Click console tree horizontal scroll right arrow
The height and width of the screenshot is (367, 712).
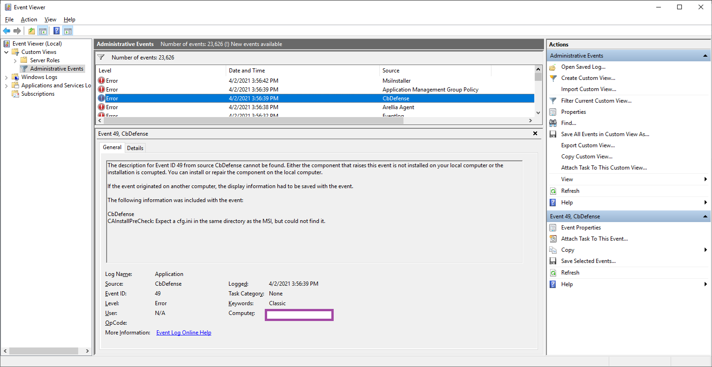87,351
